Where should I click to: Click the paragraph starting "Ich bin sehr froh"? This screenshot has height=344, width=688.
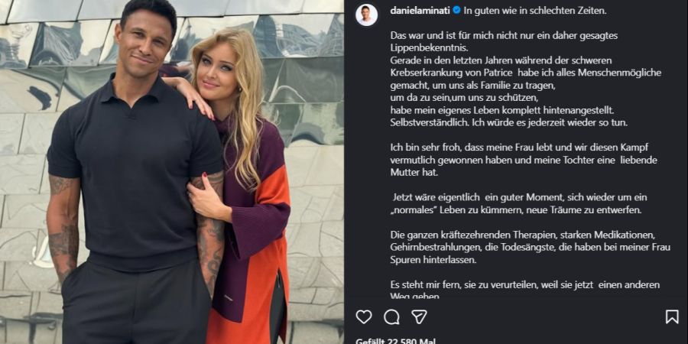[524, 161]
